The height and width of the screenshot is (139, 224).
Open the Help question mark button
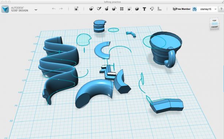[221, 9]
